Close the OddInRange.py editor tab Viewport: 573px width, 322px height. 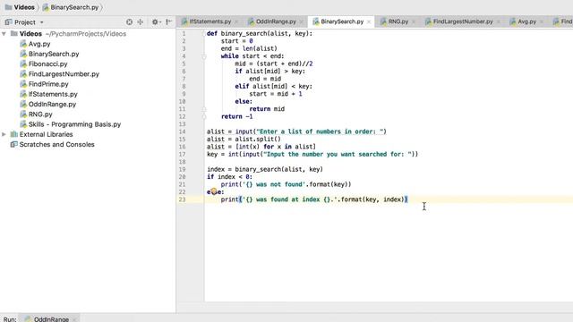(x=301, y=21)
